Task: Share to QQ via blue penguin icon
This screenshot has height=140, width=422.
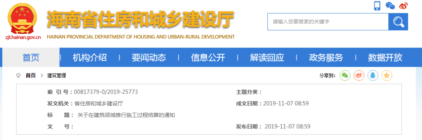Action: coord(373,76)
